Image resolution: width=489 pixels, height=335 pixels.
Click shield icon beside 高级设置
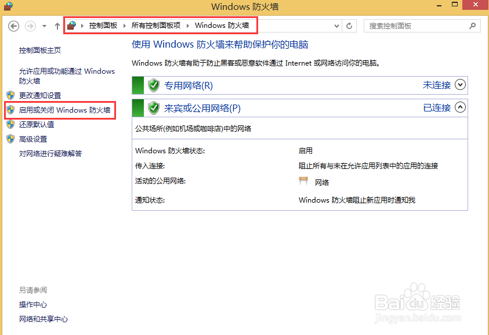[10, 139]
